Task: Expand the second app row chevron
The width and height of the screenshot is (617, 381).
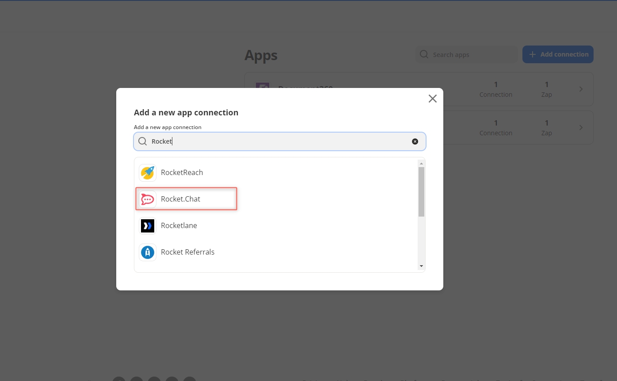Action: 581,128
